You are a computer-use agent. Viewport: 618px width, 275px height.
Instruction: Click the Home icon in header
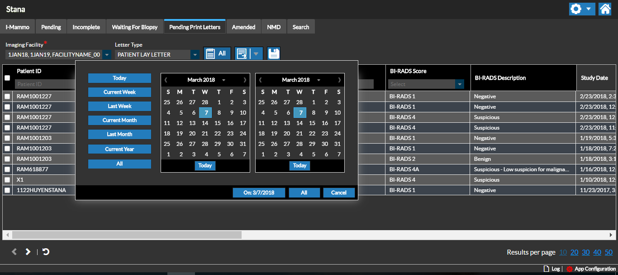(605, 9)
